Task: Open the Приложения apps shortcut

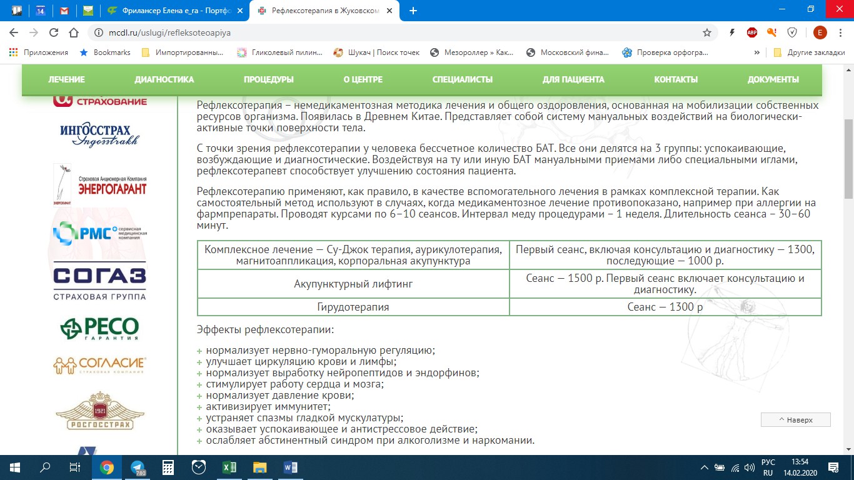Action: point(38,52)
